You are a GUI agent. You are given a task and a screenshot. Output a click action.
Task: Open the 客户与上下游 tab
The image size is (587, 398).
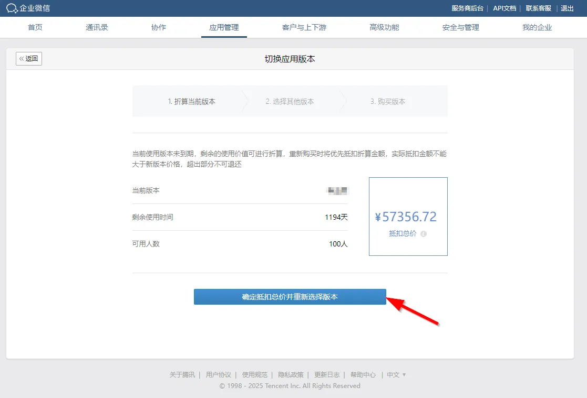coord(304,27)
